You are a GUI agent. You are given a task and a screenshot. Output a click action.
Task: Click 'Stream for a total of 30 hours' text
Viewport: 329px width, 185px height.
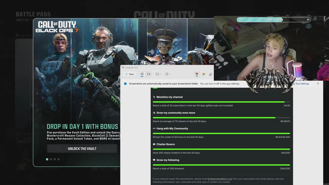[x=178, y=137]
